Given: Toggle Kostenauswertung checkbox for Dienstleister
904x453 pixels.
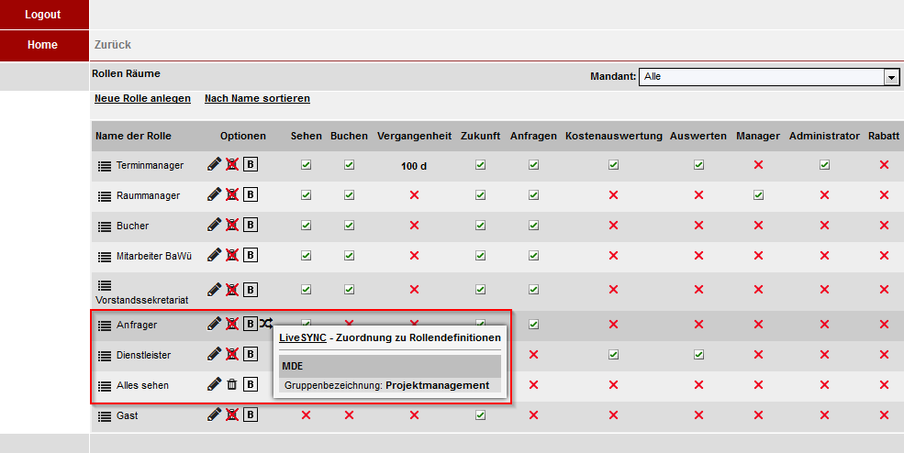Looking at the screenshot, I should coord(613,354).
